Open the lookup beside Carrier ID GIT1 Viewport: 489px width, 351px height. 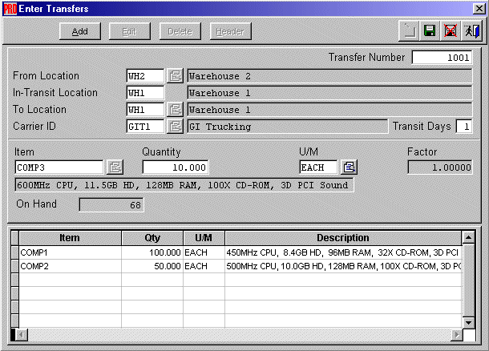click(175, 127)
